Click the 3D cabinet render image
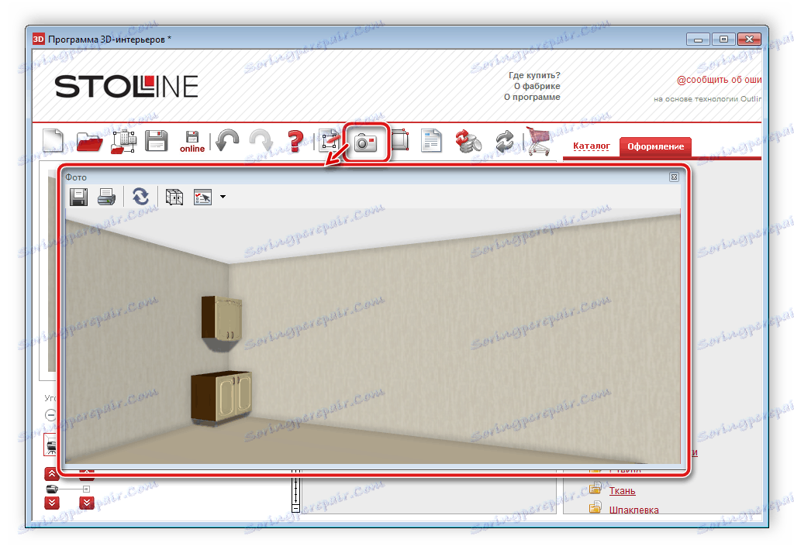The width and height of the screenshot is (794, 553). 373,336
